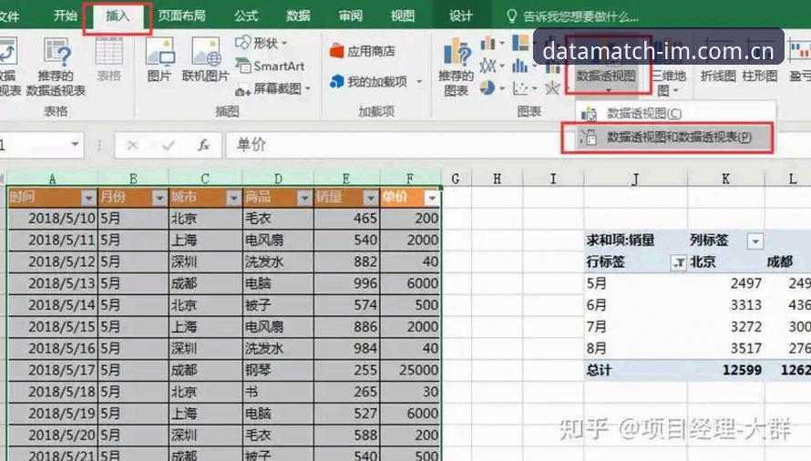This screenshot has width=811, height=461.
Task: Insert a Table (表格) from the ribbon
Action: (108, 60)
